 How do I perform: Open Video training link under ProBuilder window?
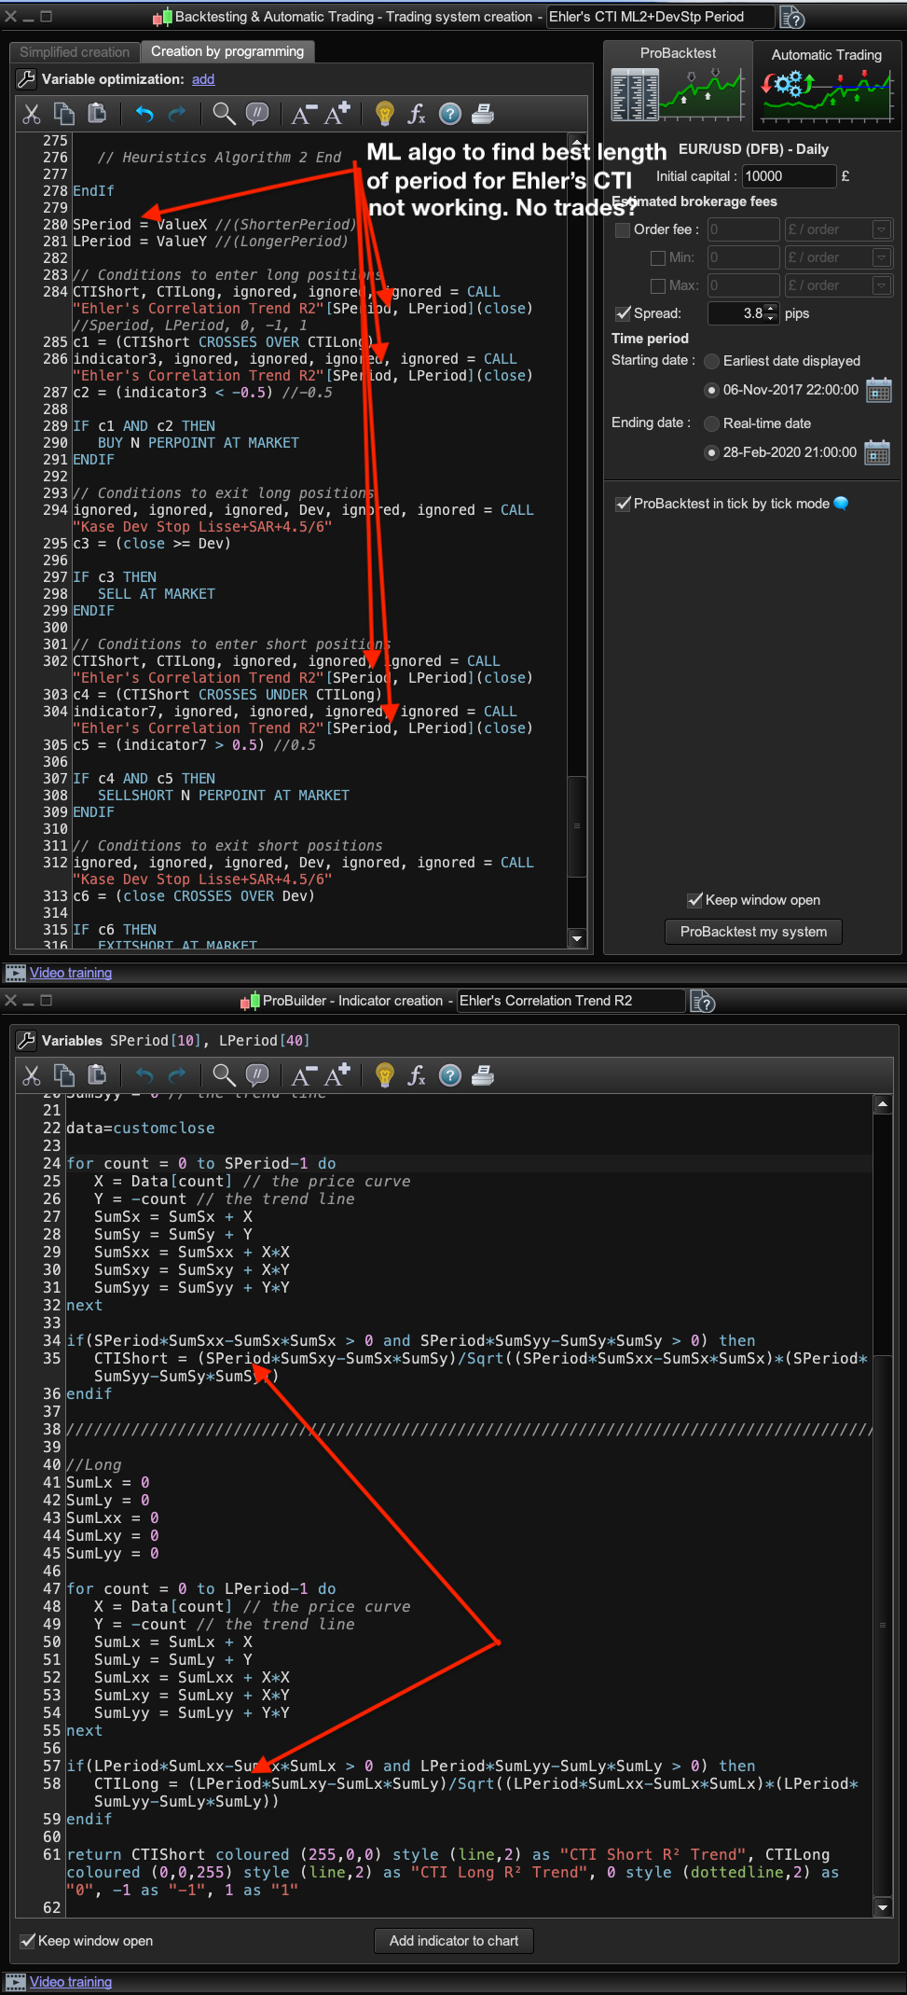pos(71,1982)
